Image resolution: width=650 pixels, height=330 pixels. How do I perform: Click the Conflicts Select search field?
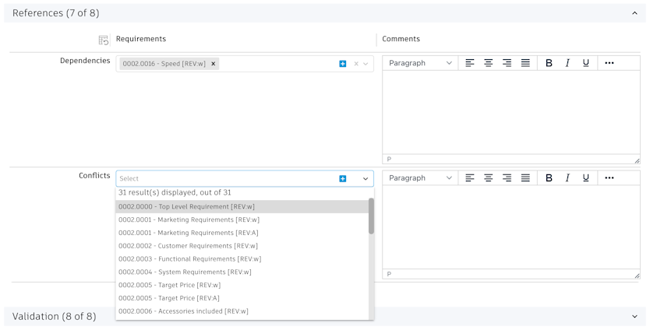coord(226,178)
